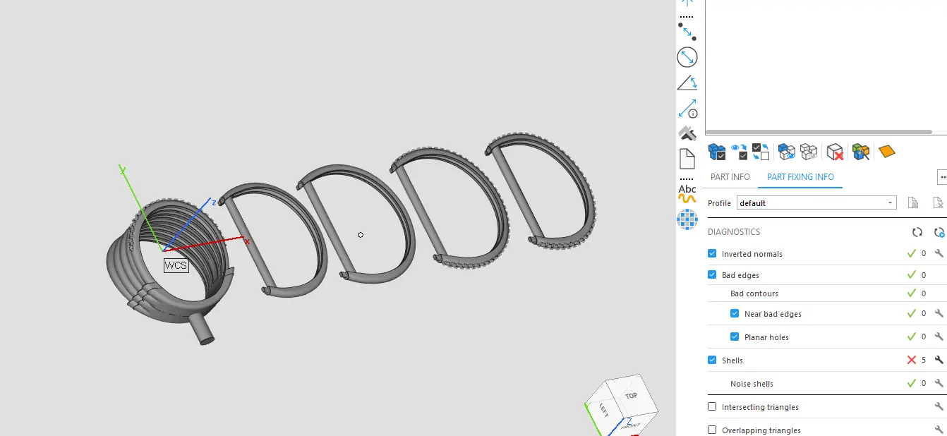Click the Planar holes wrench icon

click(939, 337)
